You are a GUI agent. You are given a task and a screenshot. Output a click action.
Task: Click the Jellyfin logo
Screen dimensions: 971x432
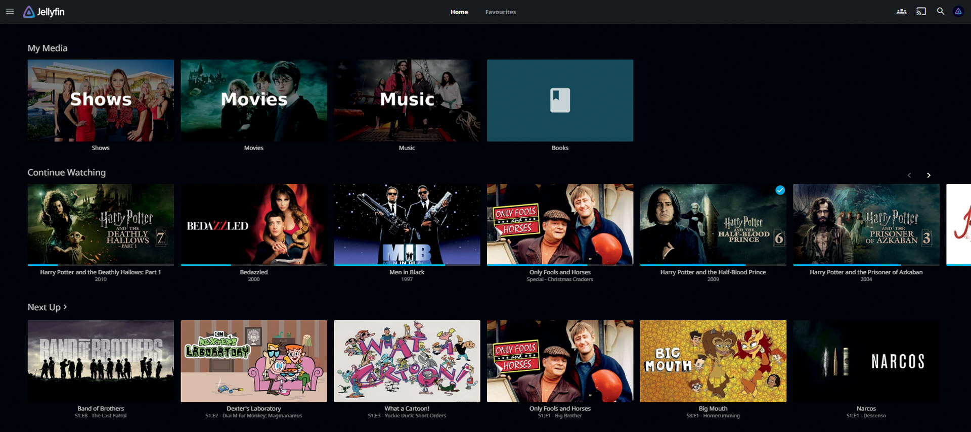[x=44, y=12]
